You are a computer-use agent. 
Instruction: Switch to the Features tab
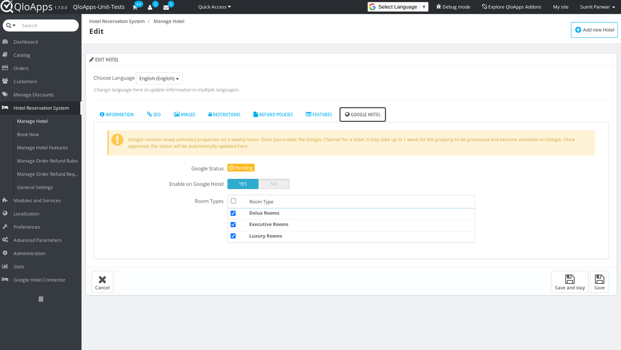(319, 115)
